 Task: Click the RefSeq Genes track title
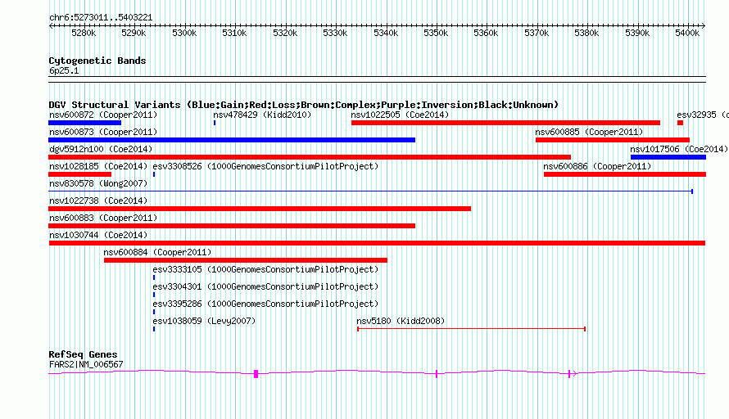click(x=83, y=354)
